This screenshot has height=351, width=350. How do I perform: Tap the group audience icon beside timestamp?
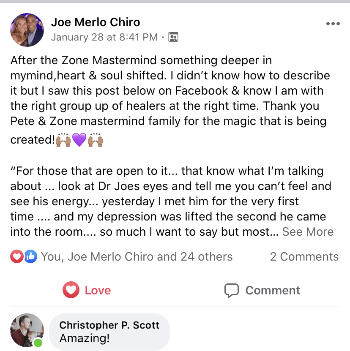pos(173,37)
